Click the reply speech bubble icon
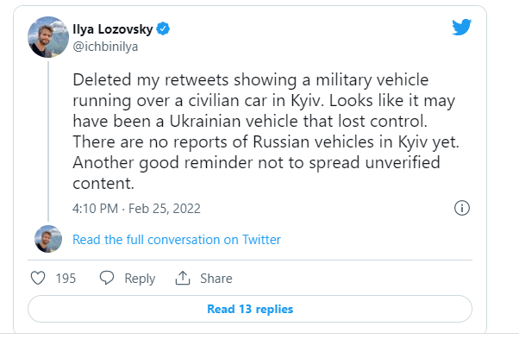The width and height of the screenshot is (519, 339). tap(107, 278)
